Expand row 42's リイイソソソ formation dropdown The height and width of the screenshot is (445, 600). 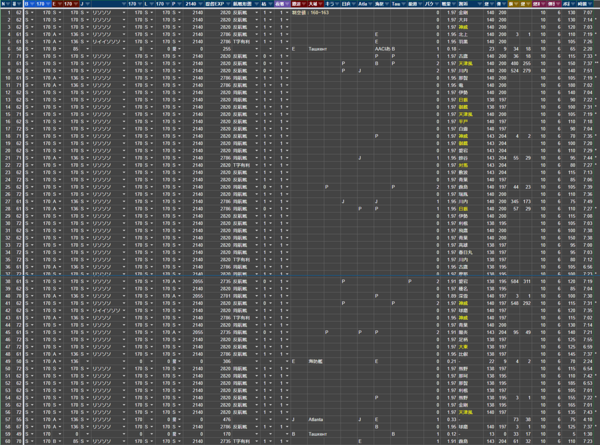(123, 311)
